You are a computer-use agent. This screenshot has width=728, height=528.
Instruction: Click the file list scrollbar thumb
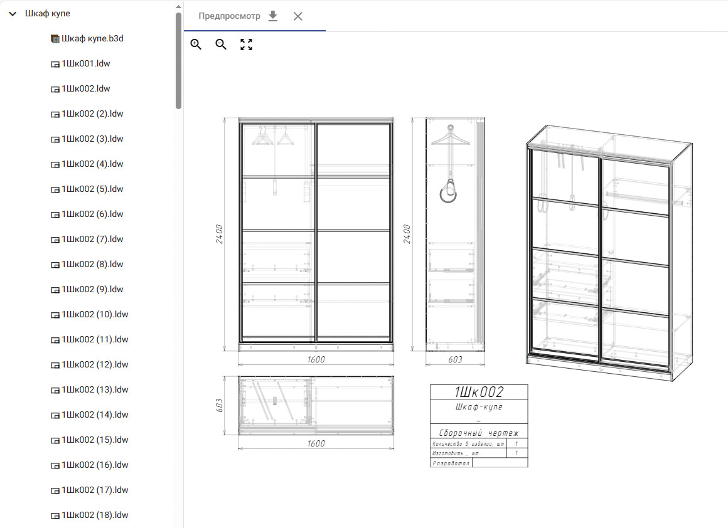[178, 61]
